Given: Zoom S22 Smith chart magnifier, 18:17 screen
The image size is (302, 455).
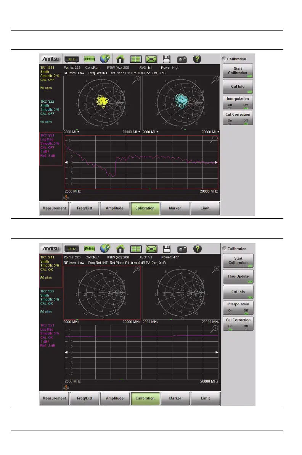Looking at the screenshot, I should [x=215, y=269].
